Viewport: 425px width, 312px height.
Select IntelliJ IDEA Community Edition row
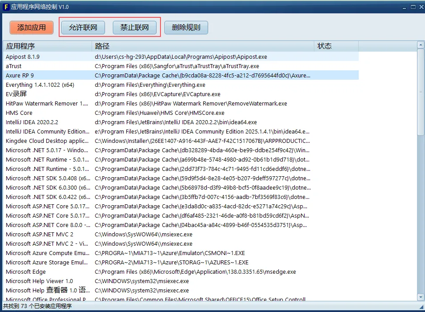181,132
